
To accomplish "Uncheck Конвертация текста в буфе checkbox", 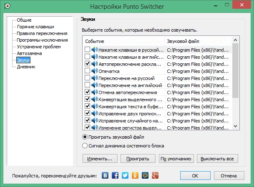I will pos(87,106).
